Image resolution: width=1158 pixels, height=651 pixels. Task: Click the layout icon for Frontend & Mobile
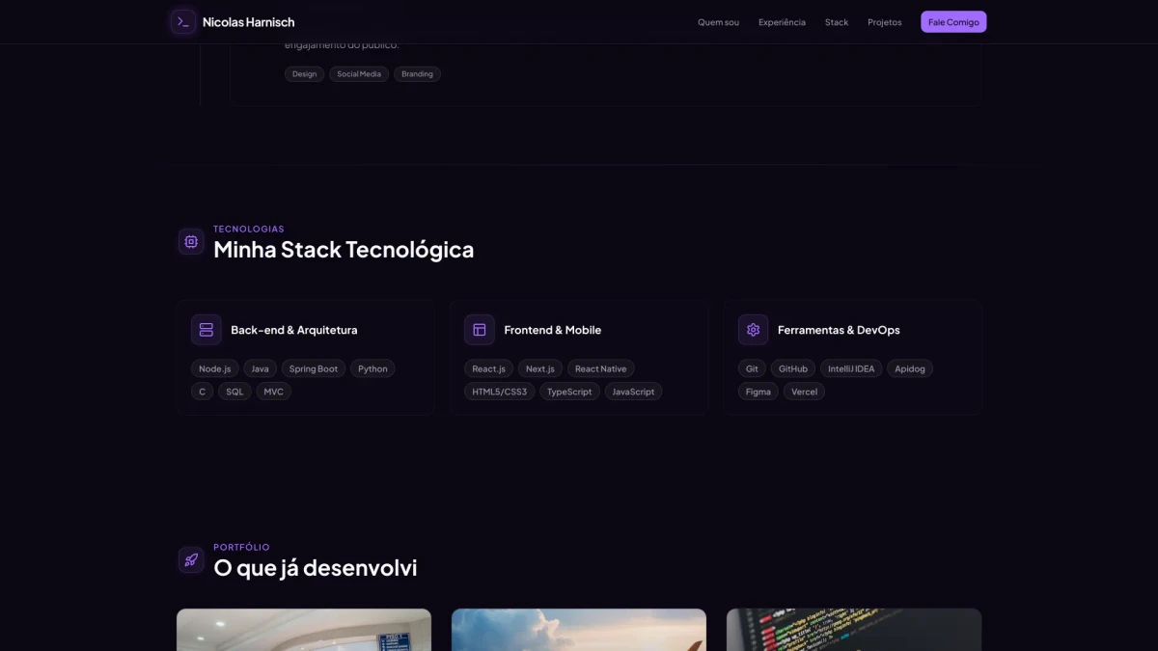pyautogui.click(x=480, y=330)
